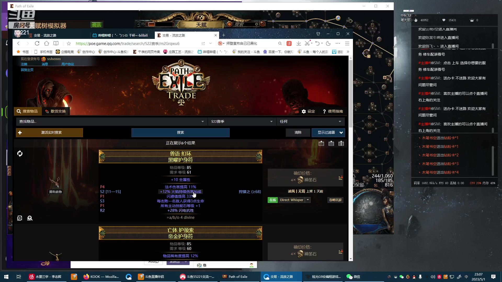Click the taskbar volume speaker icon
502x282 pixels.
pyautogui.click(x=433, y=277)
